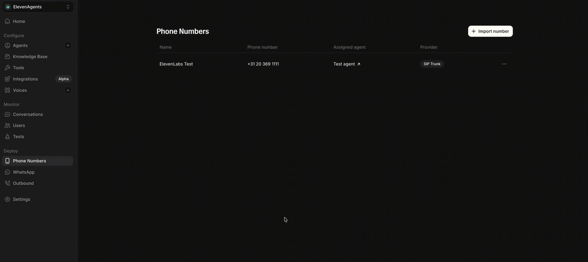Click the SIP Trunk provider badge

432,64
